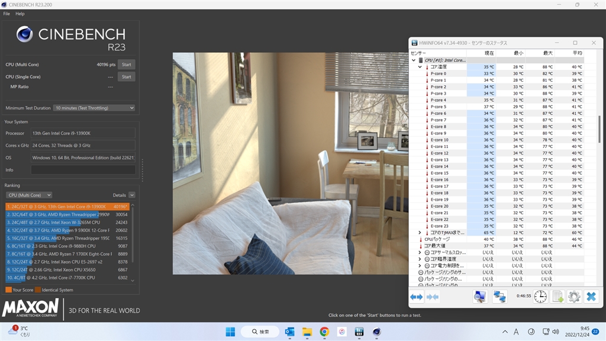Click the Info input field in Cinebench

[x=83, y=170]
